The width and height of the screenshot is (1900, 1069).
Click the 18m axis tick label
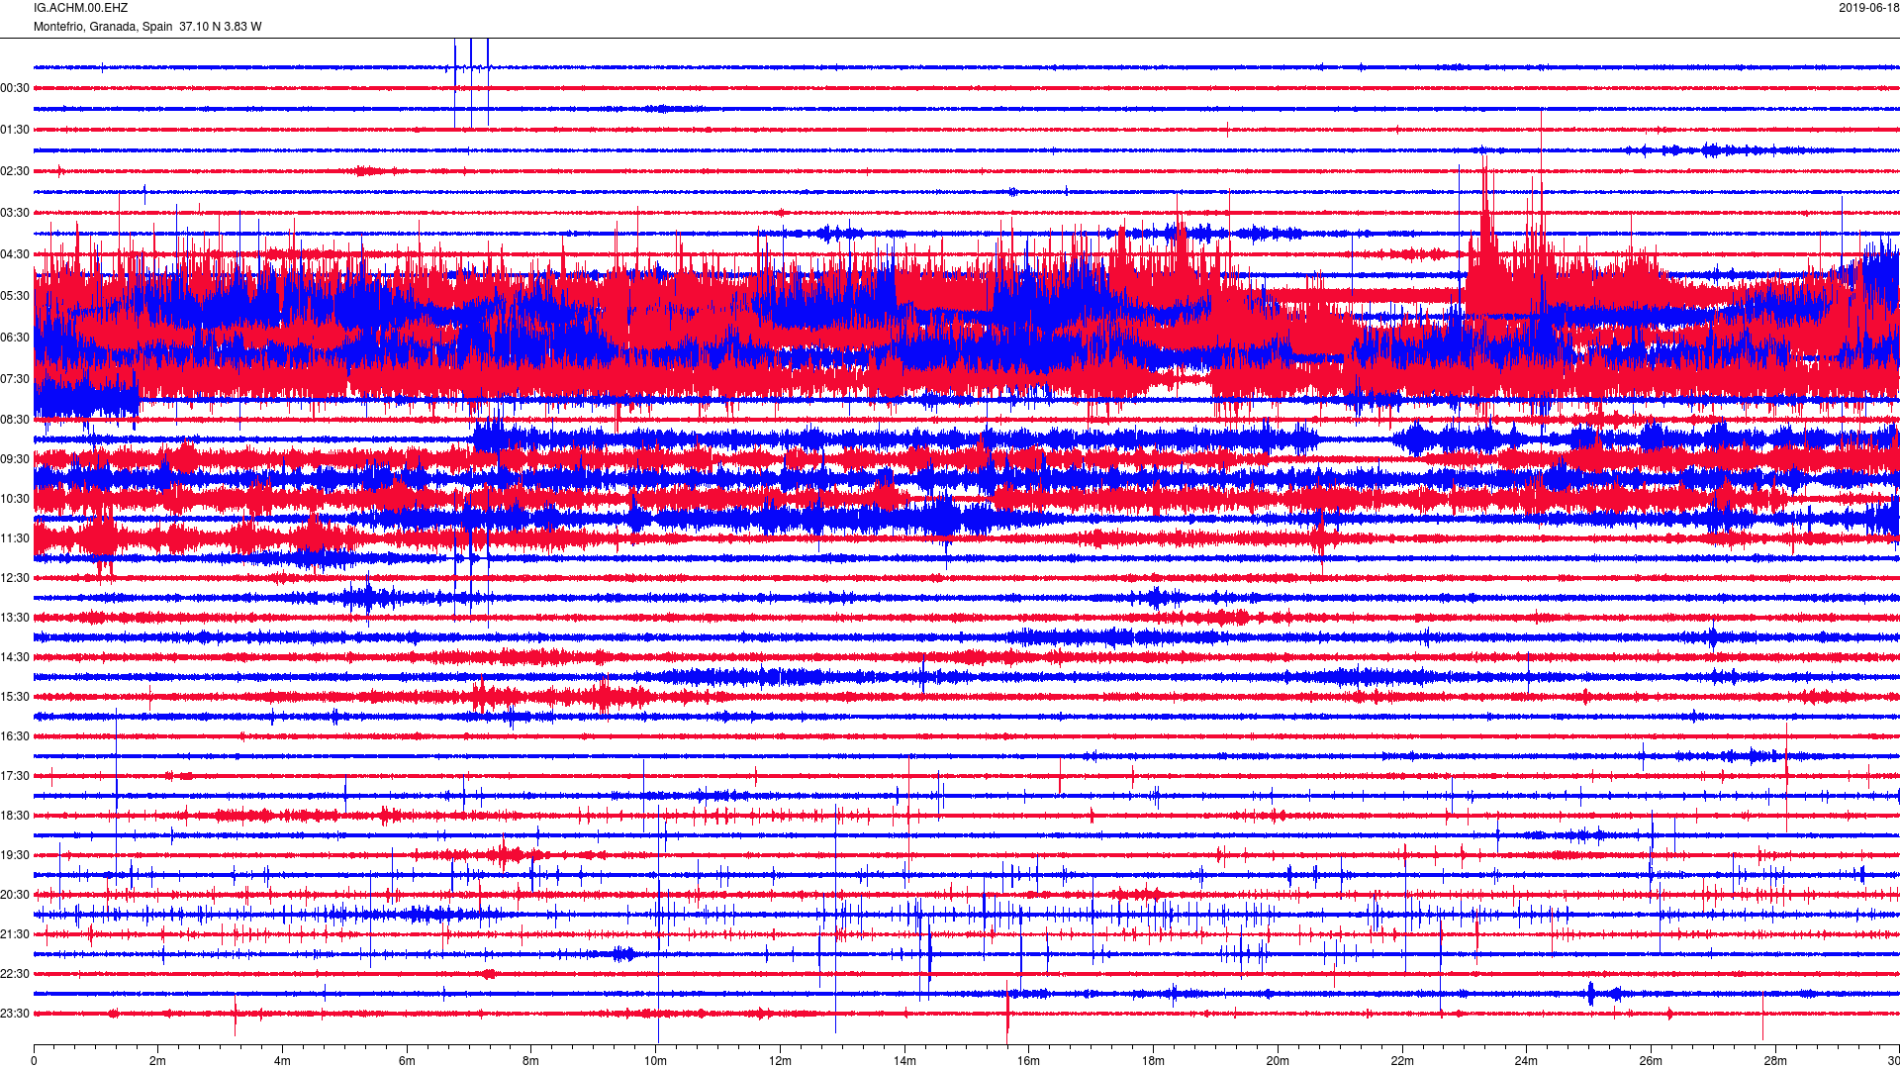[x=1153, y=1061]
